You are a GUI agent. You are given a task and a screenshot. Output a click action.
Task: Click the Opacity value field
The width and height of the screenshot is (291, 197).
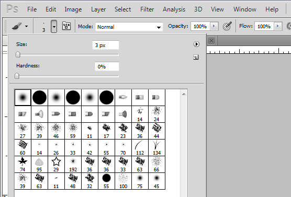[200, 26]
